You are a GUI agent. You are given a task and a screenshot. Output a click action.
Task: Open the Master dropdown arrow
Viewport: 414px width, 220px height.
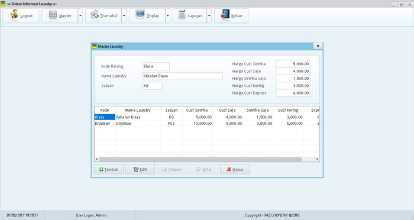[x=80, y=15]
